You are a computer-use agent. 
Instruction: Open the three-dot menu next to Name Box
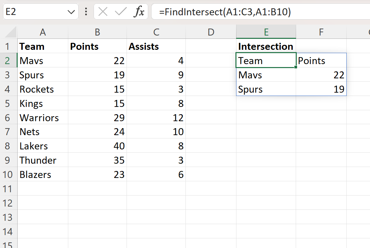tap(86, 11)
